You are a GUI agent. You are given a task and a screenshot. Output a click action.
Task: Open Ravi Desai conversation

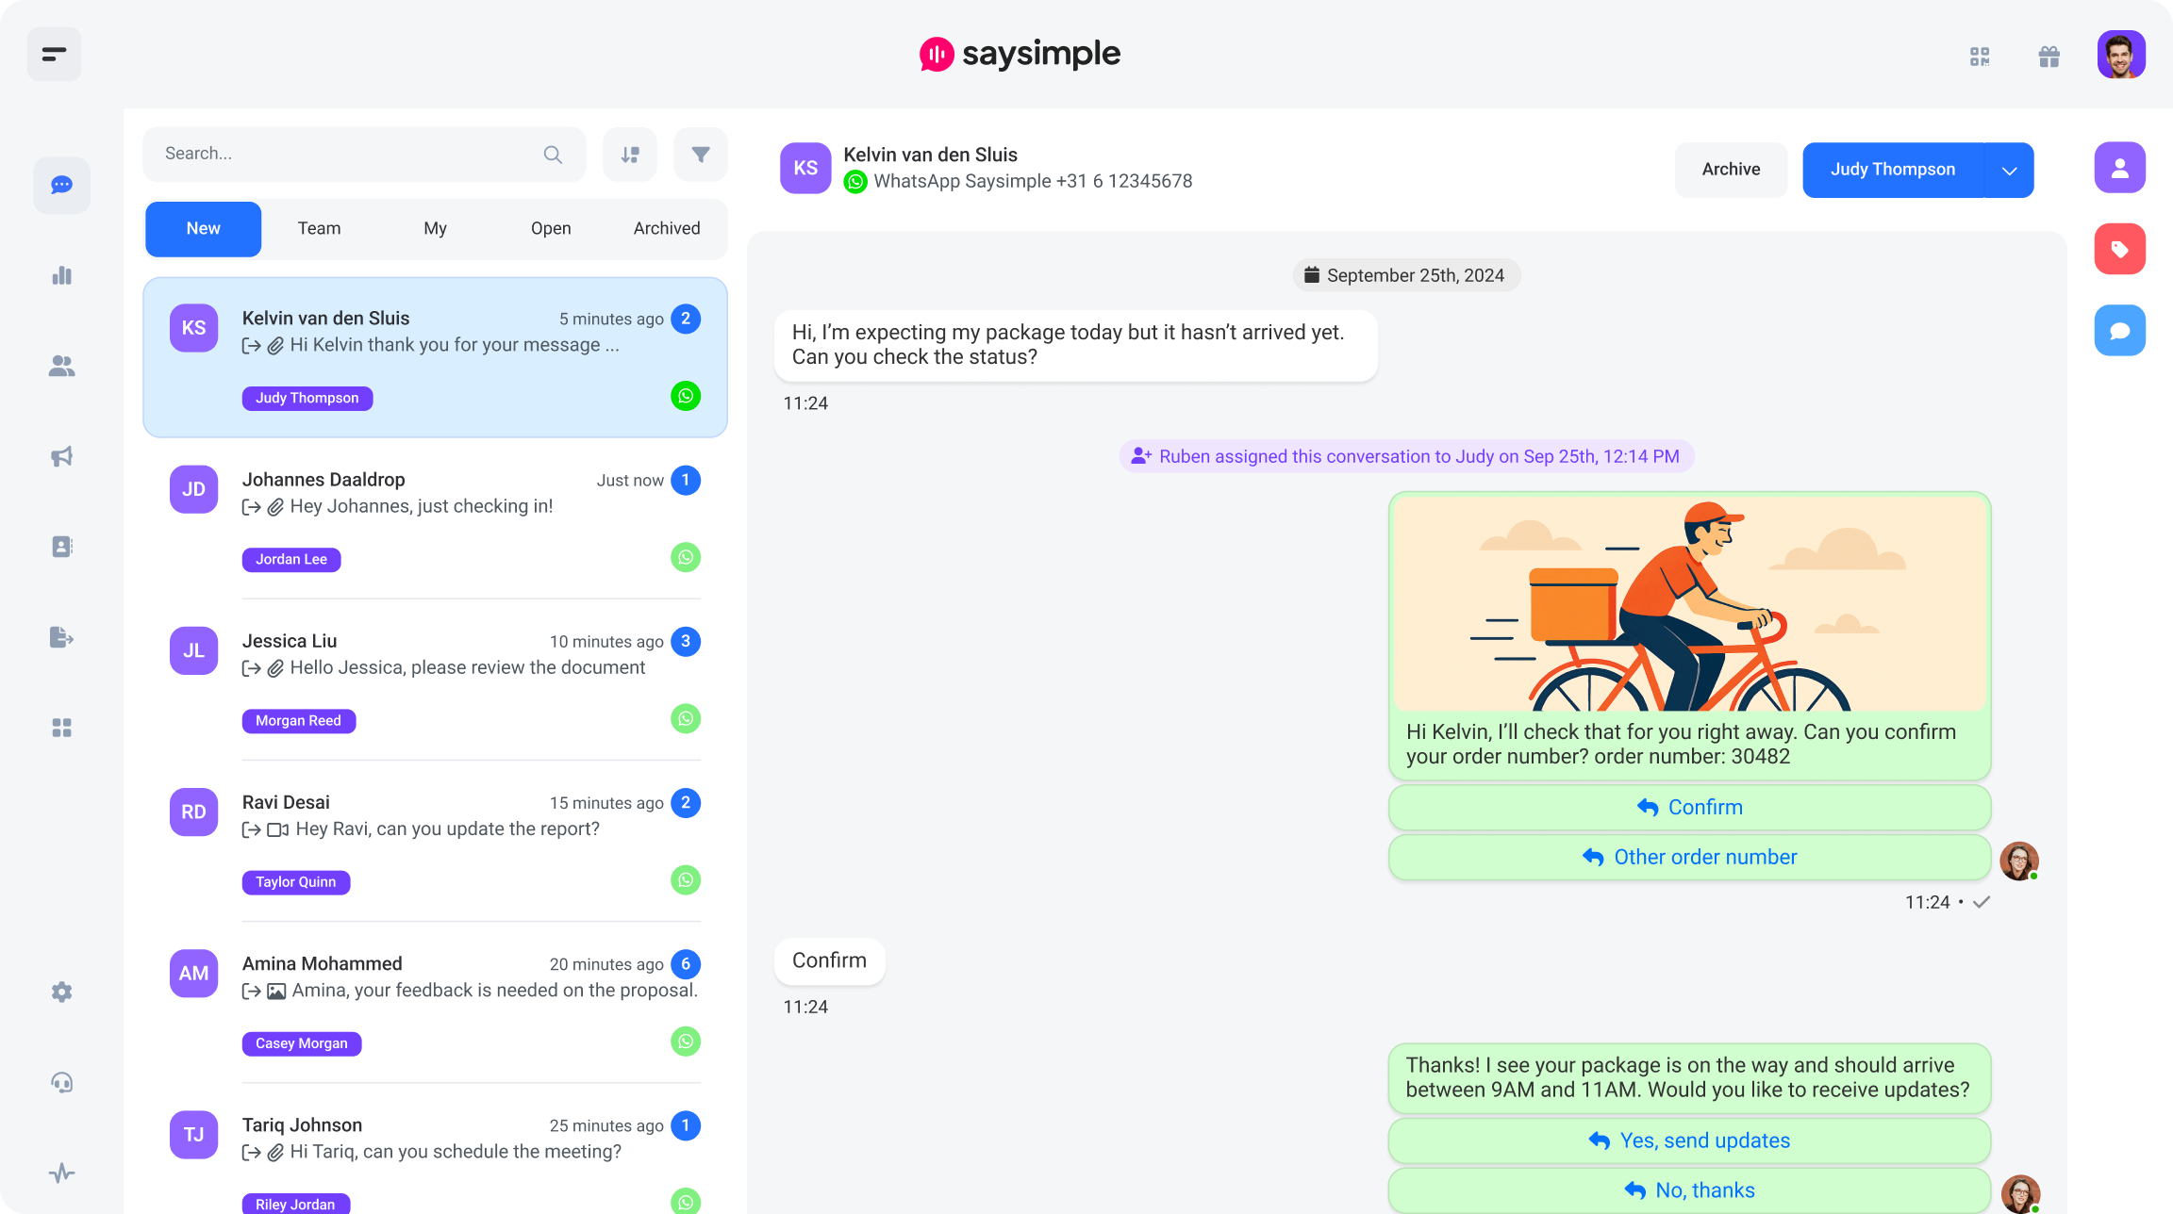[435, 841]
